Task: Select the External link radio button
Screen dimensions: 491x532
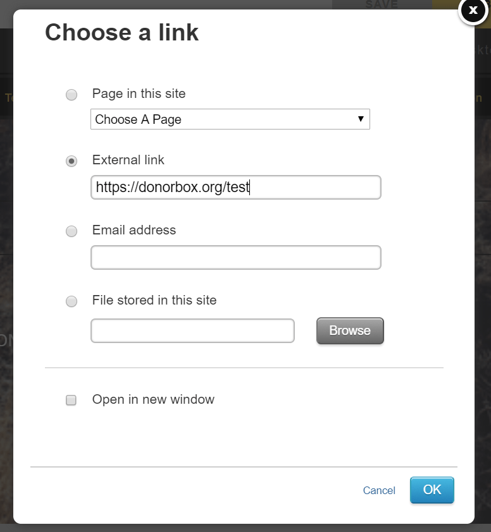Action: [71, 161]
